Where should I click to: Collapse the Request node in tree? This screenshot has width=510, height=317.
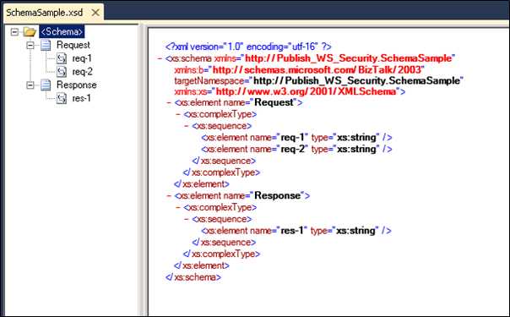click(30, 45)
